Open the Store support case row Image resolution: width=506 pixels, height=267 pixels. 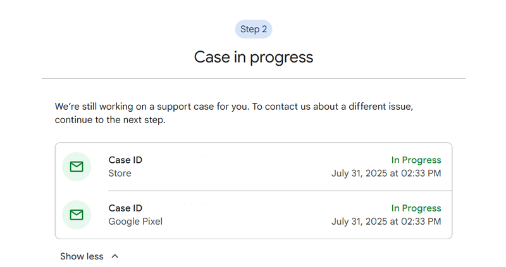point(253,167)
